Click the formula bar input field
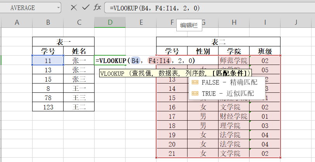Image resolution: width=315 pixels, height=162 pixels. click(210, 8)
